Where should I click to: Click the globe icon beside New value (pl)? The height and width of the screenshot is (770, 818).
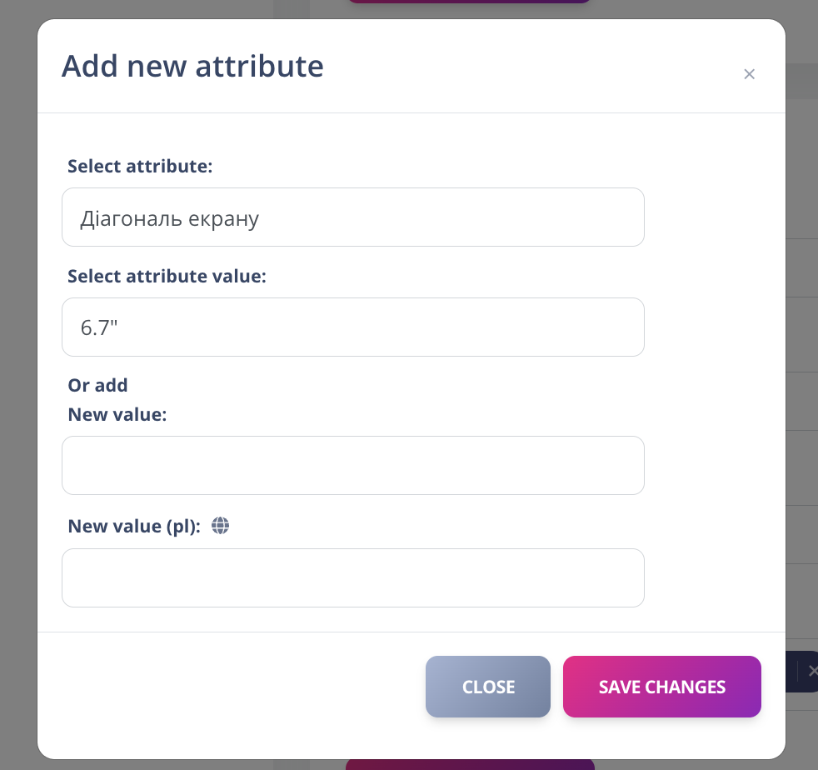click(220, 525)
